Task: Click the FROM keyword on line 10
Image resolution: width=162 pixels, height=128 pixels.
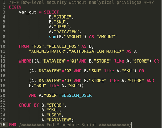Action: (x=24, y=46)
